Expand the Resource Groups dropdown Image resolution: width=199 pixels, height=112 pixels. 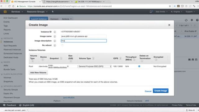tap(37, 12)
